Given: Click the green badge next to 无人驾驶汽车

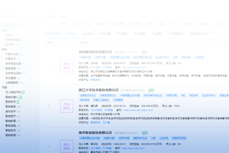Looking at the screenshot, I should (x=24, y=92).
